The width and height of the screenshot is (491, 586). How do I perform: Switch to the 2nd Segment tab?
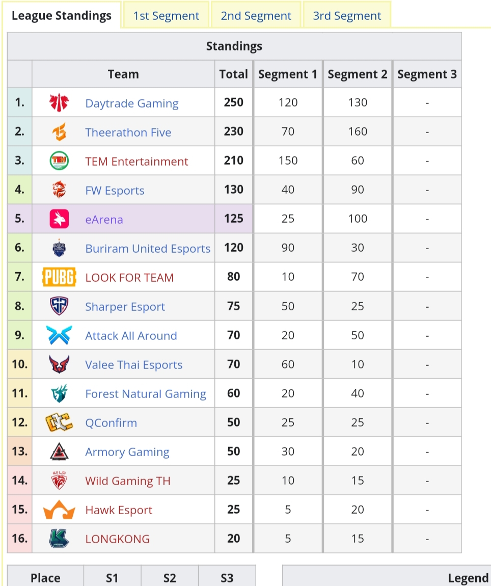coord(256,16)
